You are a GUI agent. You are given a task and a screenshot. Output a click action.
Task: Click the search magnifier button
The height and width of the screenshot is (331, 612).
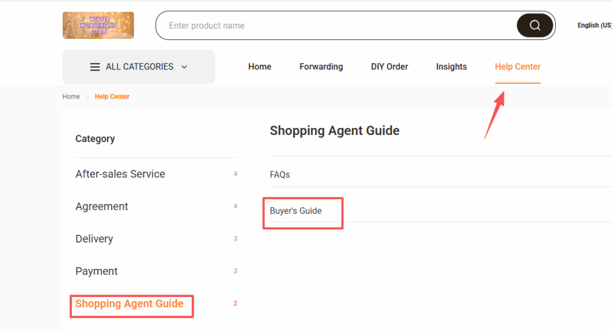pos(535,25)
